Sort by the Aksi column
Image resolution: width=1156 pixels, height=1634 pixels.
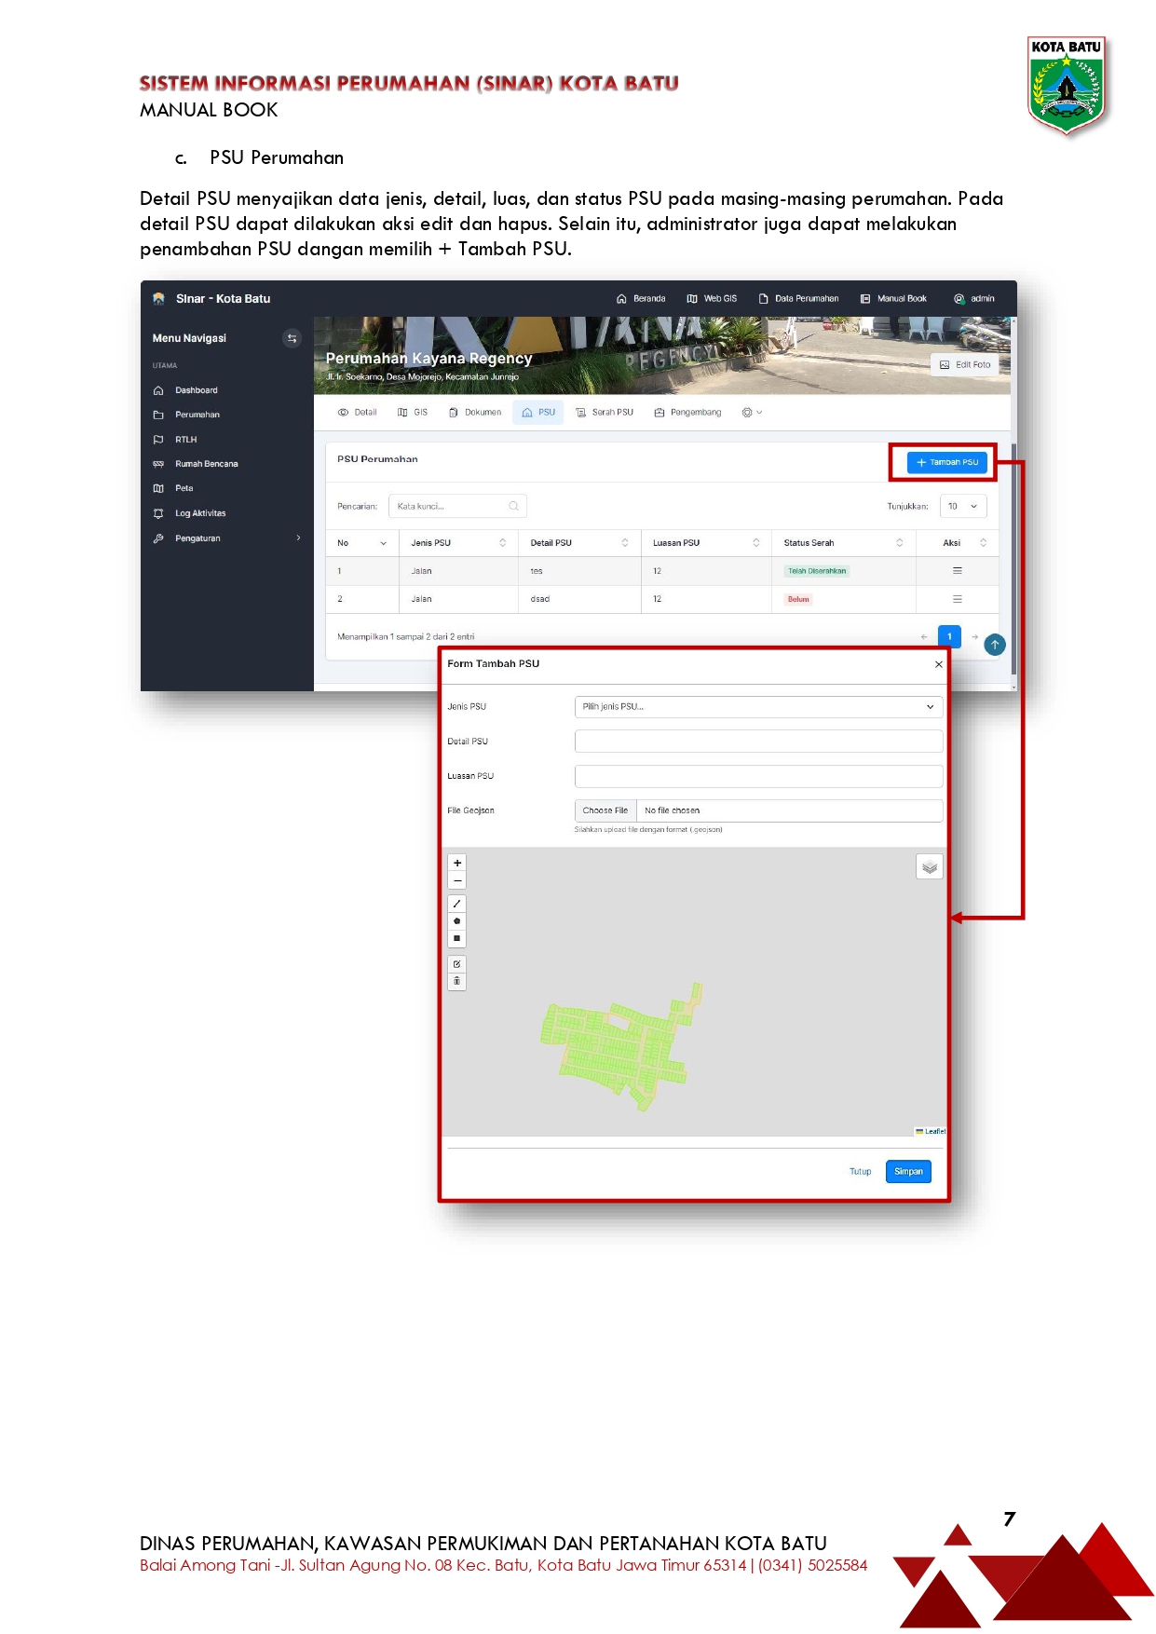coord(957,542)
